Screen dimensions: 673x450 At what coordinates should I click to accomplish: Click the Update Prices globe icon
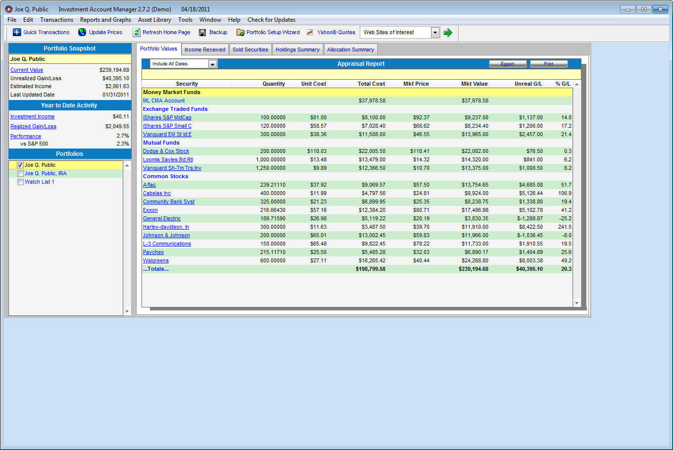[x=82, y=32]
